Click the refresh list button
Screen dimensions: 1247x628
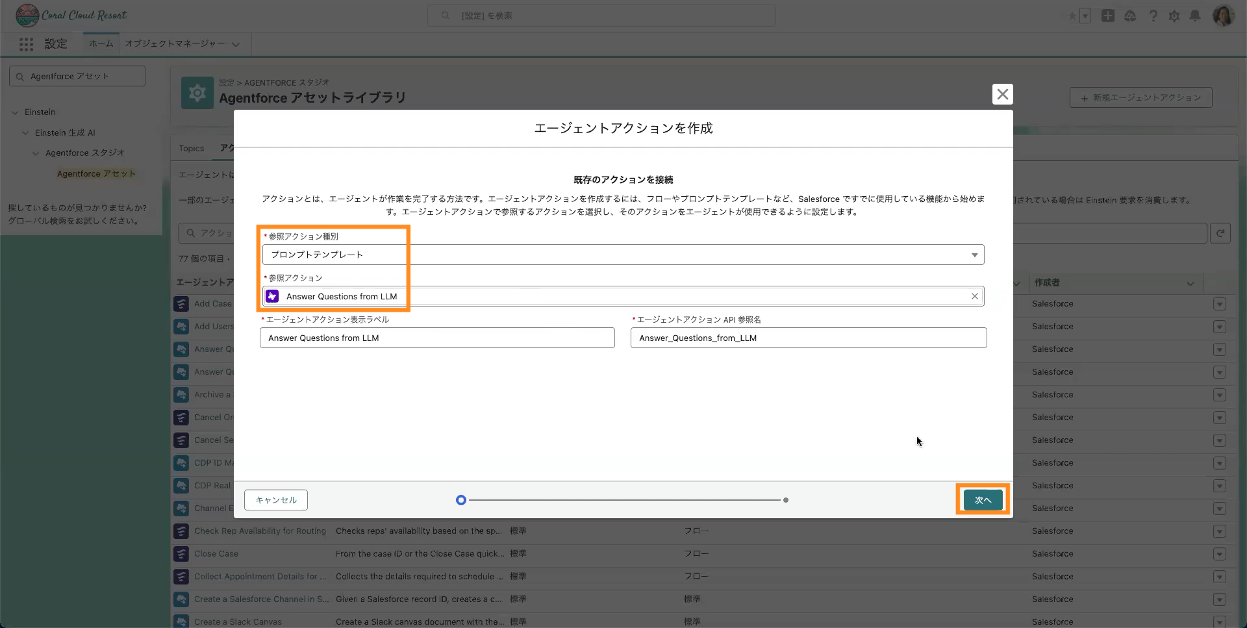pyautogui.click(x=1220, y=233)
